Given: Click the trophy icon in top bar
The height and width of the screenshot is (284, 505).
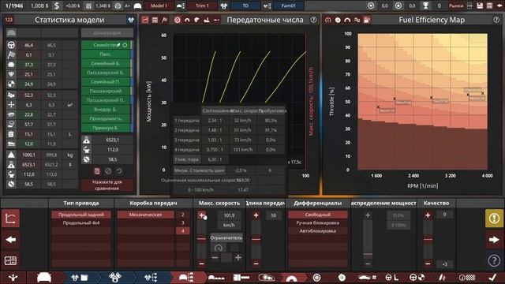Looking at the screenshot, I should (426, 6).
